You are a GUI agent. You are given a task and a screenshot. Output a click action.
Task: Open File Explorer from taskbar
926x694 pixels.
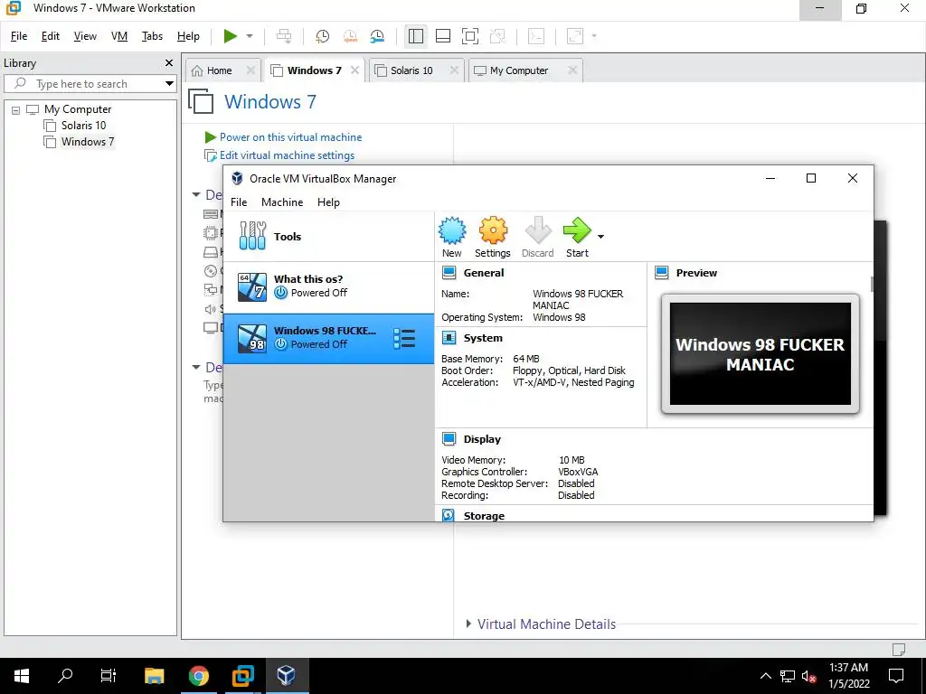click(x=154, y=676)
